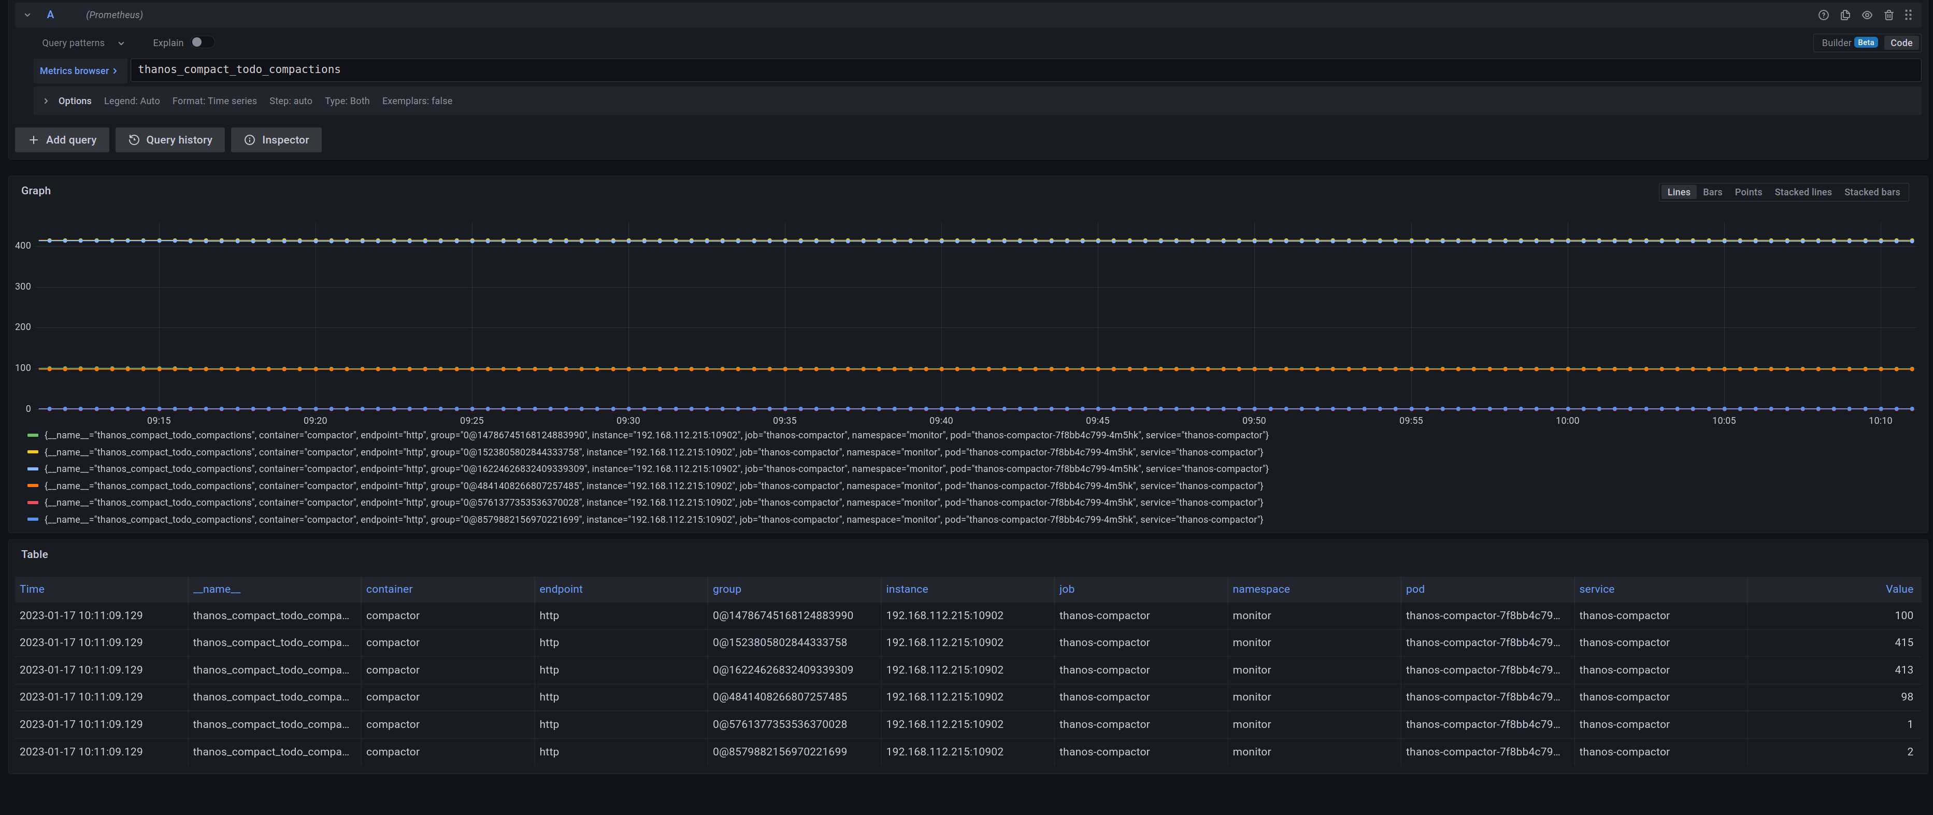Delete query A with the trash icon

click(x=1889, y=15)
